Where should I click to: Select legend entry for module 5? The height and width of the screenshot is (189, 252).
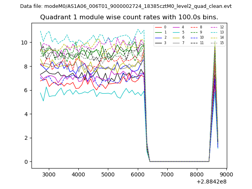pyautogui.click(x=177, y=32)
